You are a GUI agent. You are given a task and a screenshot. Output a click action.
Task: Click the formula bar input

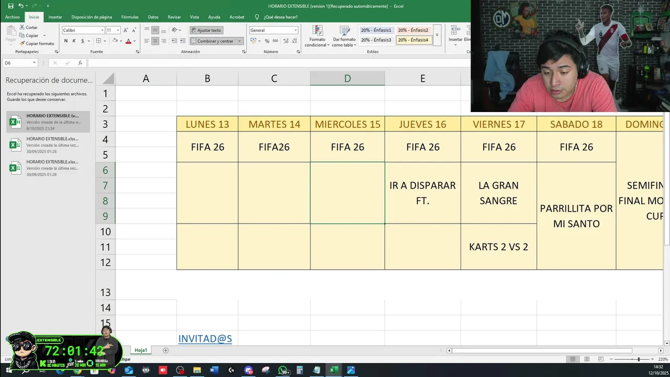click(x=278, y=63)
